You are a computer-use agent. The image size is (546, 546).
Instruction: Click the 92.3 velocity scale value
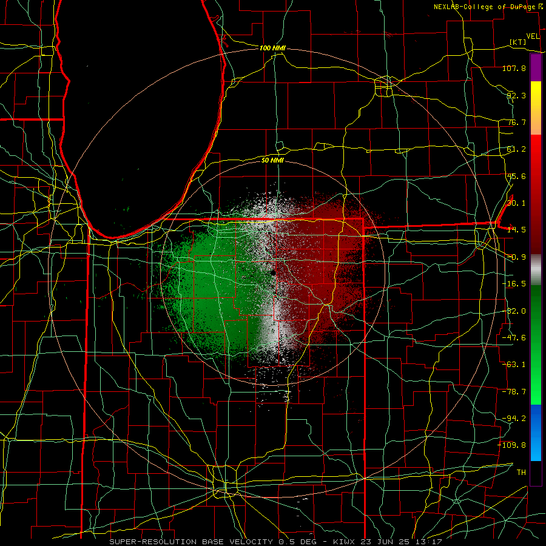click(x=516, y=95)
